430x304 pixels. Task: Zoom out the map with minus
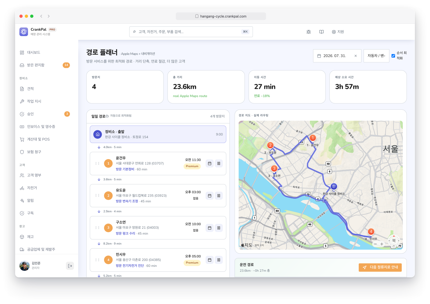[x=375, y=244]
